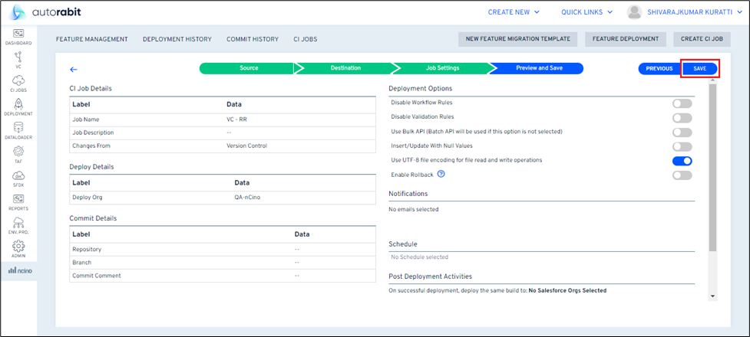Switch to the Commit History tab
The image size is (750, 337).
(252, 39)
